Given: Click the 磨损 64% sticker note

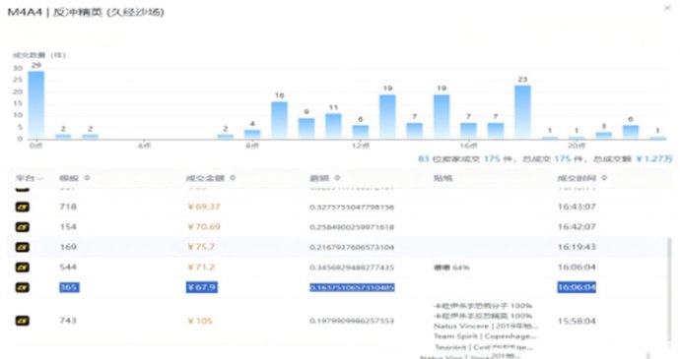Looking at the screenshot, I should 451,268.
